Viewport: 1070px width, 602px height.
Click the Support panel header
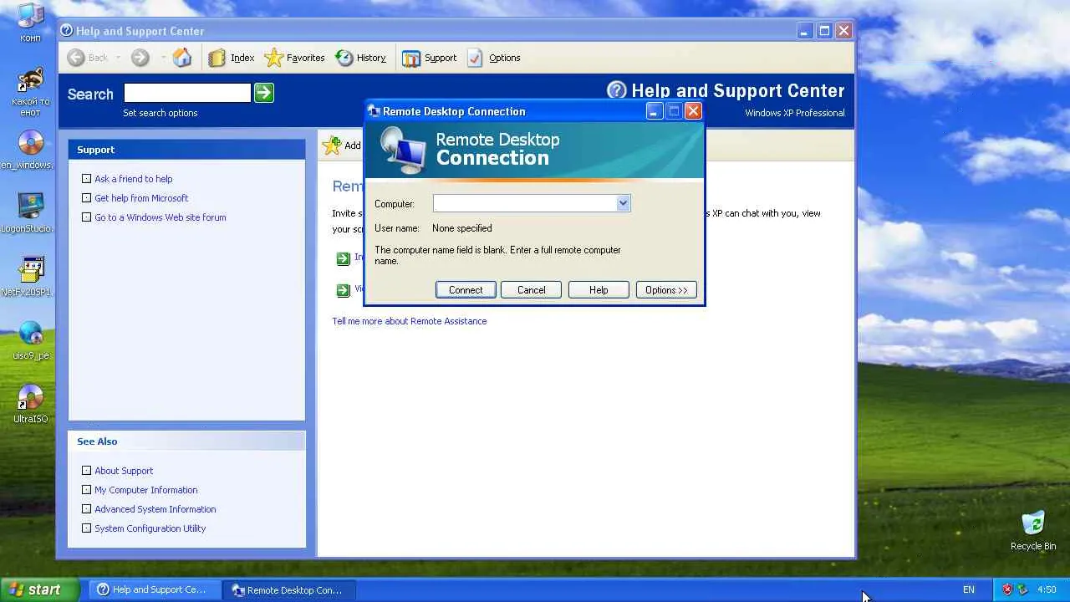pos(186,150)
